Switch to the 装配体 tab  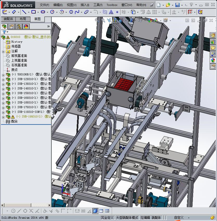coord(8,19)
